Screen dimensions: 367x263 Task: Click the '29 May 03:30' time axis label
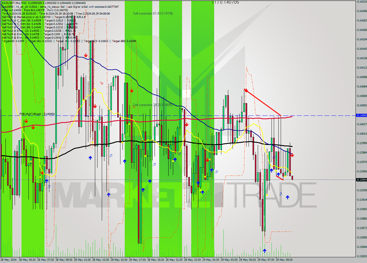pos(230,260)
